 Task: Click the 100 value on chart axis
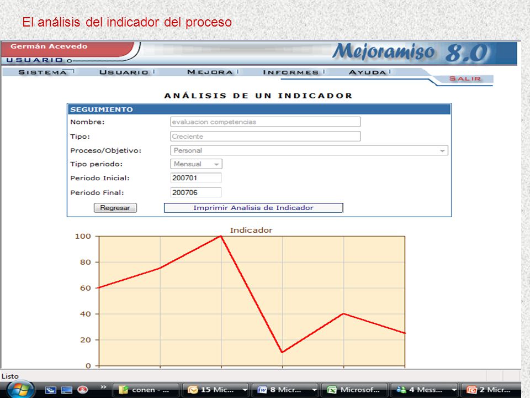[83, 236]
